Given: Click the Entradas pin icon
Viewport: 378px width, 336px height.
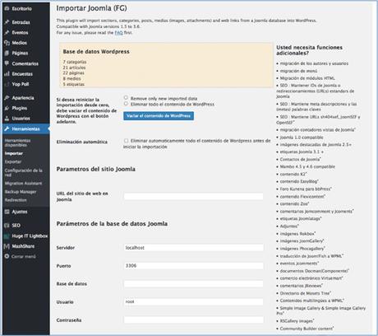Looking at the screenshot, I should 7,22.
